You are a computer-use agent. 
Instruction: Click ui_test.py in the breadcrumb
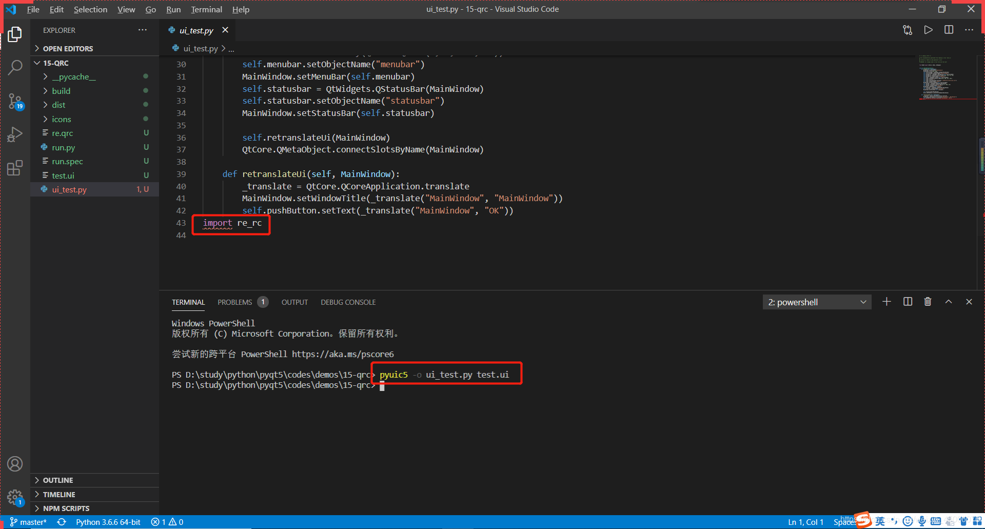[201, 48]
